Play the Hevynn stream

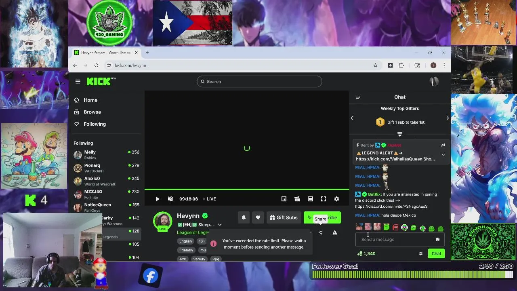click(158, 199)
